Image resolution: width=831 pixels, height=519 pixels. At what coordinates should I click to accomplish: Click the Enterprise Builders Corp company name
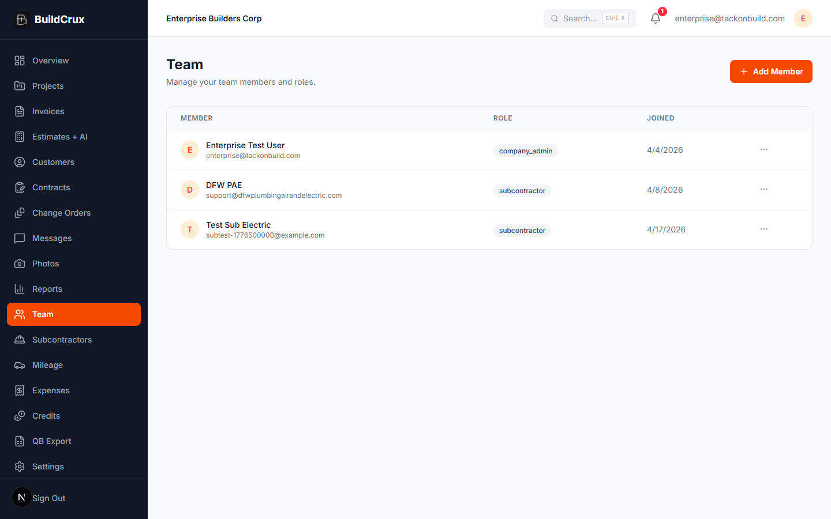[214, 18]
